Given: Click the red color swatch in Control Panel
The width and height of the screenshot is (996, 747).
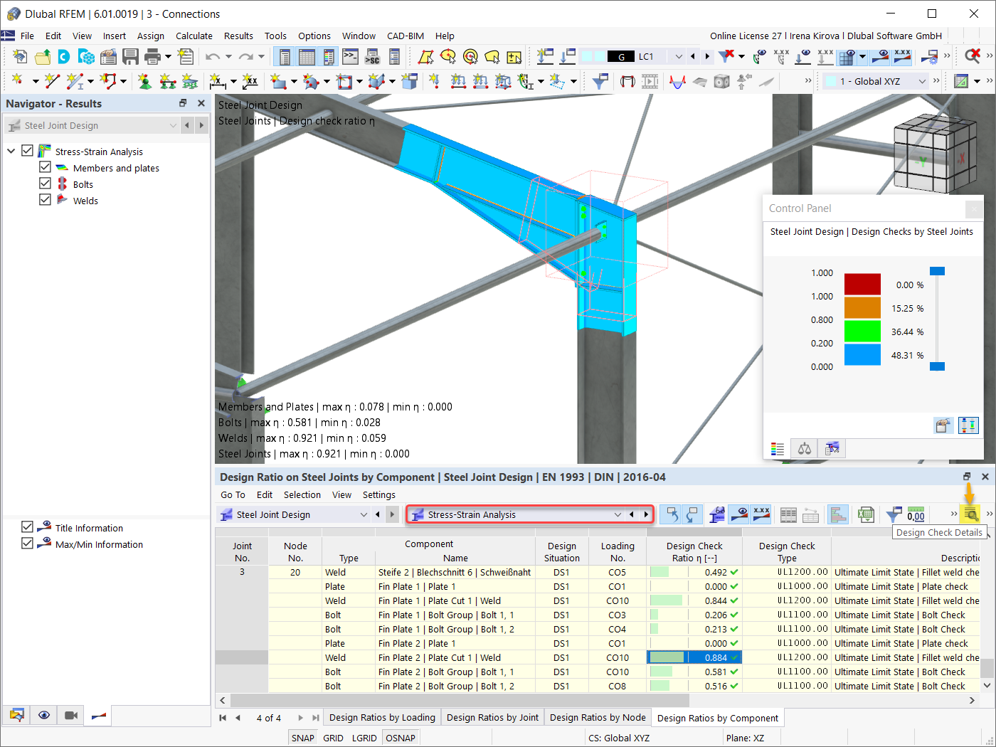Looking at the screenshot, I should pos(862,284).
